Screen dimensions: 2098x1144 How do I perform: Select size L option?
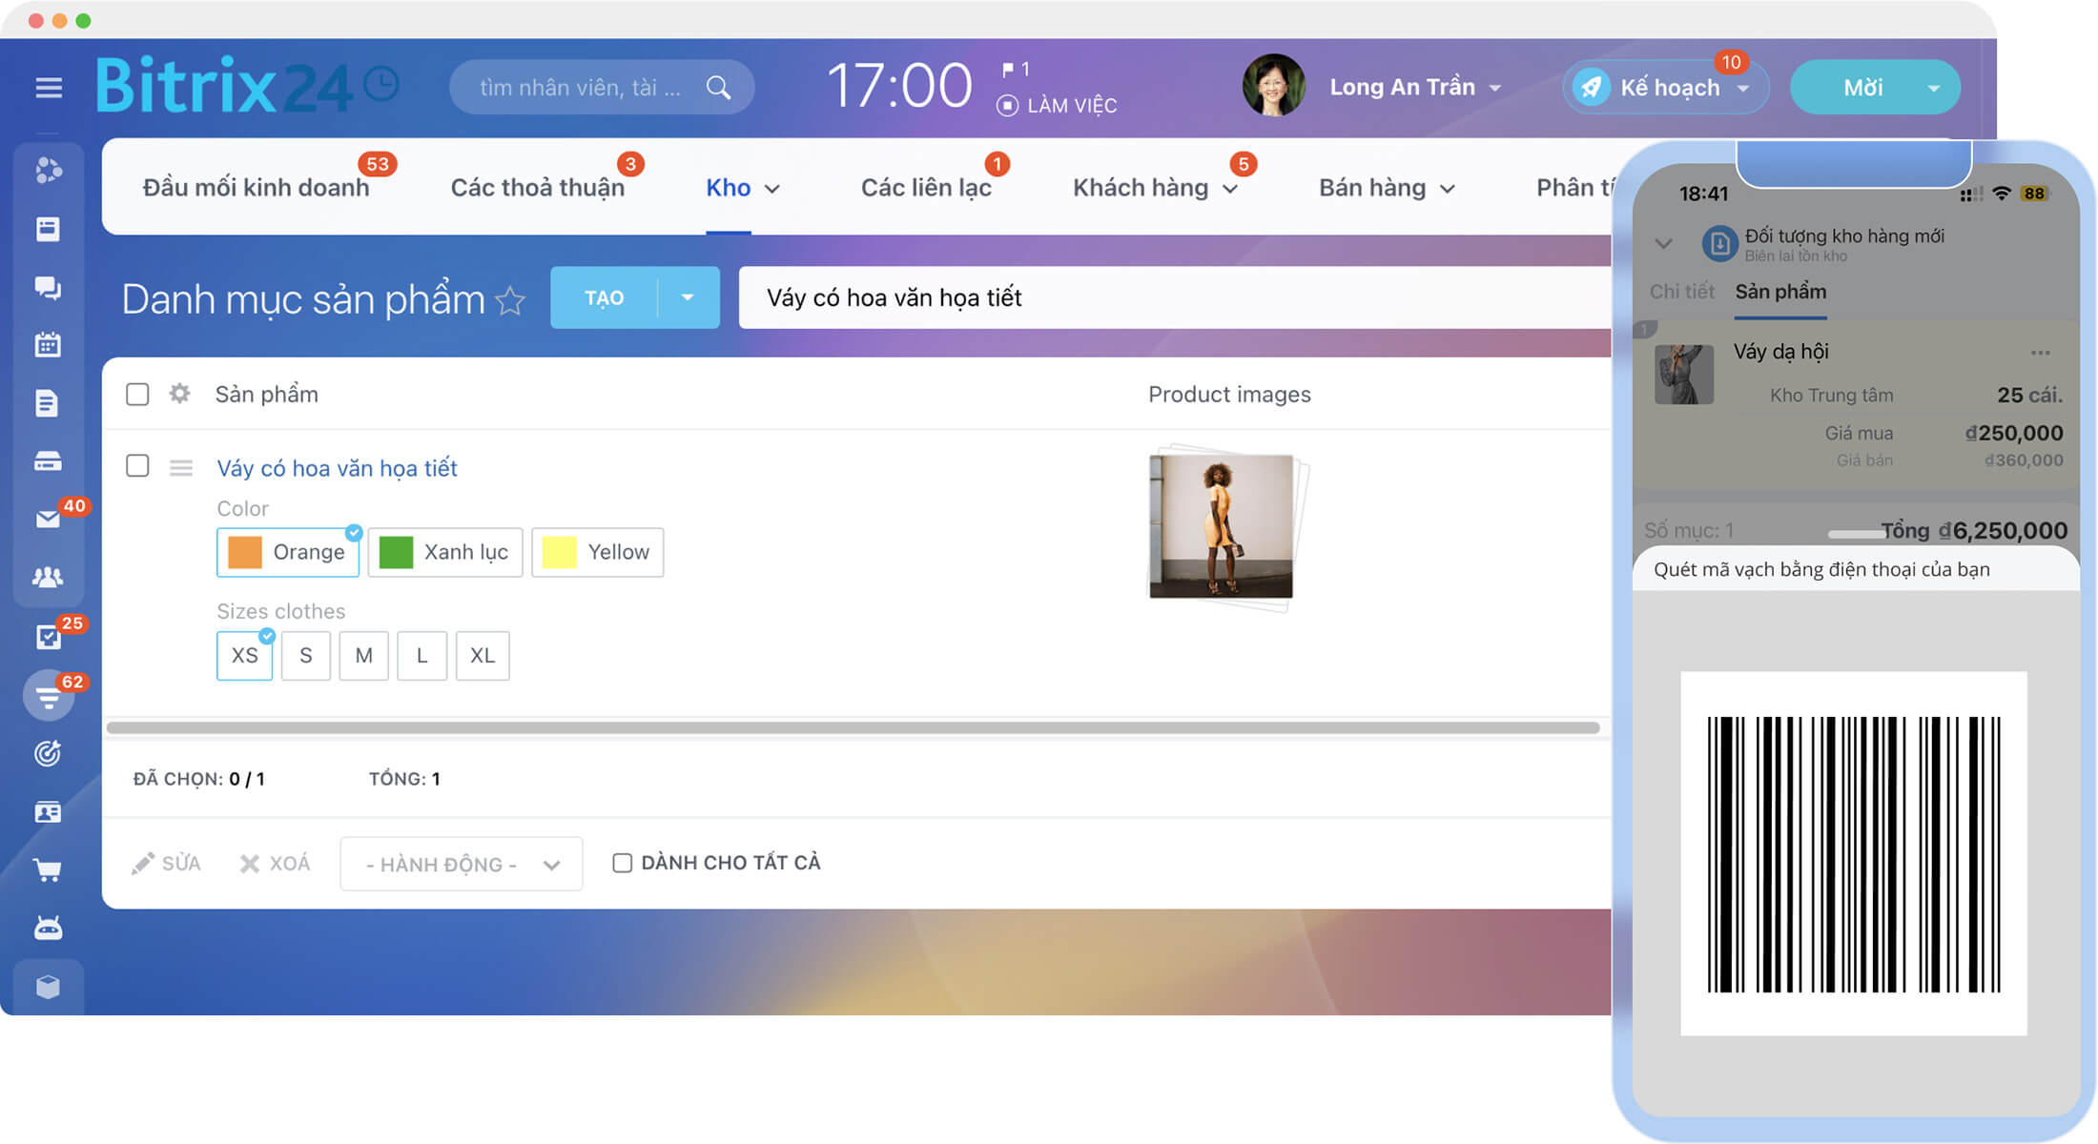[x=422, y=655]
